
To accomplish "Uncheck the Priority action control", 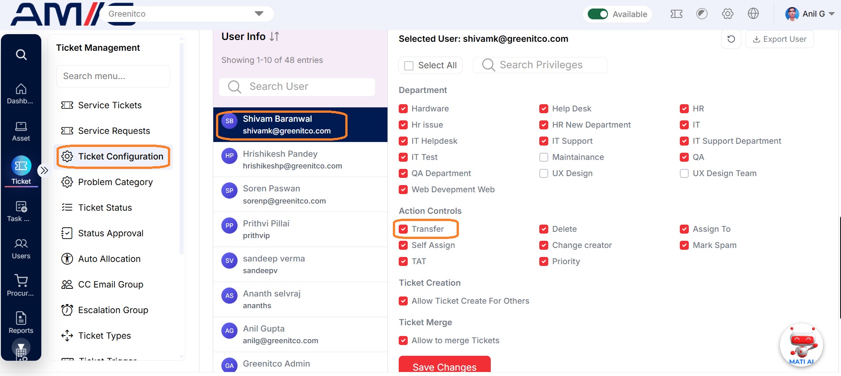I will coord(543,261).
